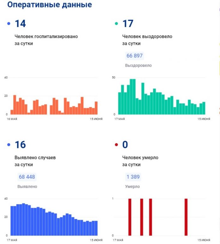Click the first red bar in deaths chart
The image size is (220, 244).
[x=130, y=217]
